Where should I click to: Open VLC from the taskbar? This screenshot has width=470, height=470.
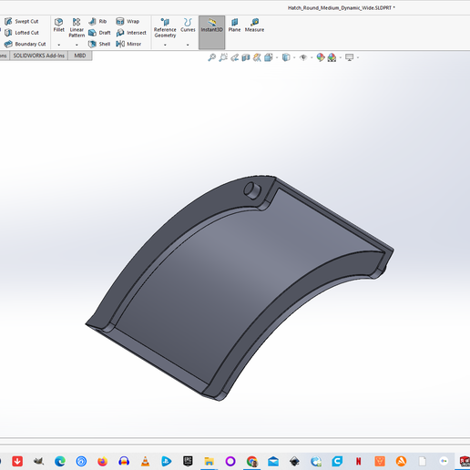(146, 462)
